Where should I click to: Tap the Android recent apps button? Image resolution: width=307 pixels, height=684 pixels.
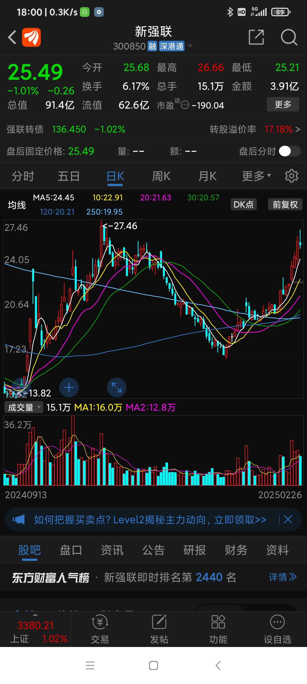coord(90,665)
